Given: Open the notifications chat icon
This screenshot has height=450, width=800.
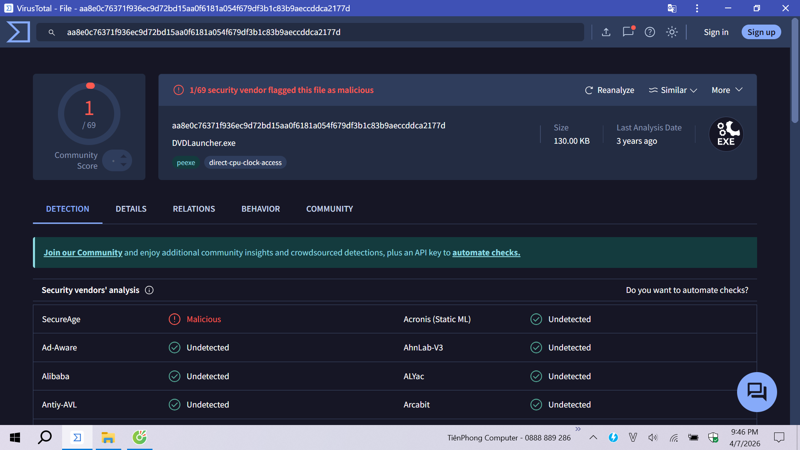Looking at the screenshot, I should pos(628,32).
